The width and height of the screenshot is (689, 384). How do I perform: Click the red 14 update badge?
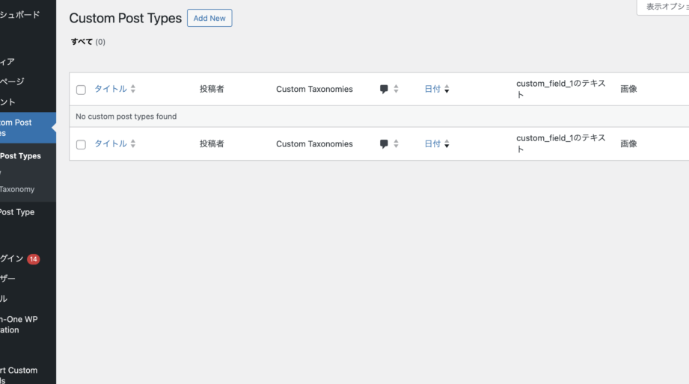coord(34,259)
